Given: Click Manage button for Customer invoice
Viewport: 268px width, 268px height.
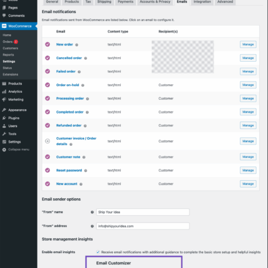Looking at the screenshot, I should coord(248,141).
